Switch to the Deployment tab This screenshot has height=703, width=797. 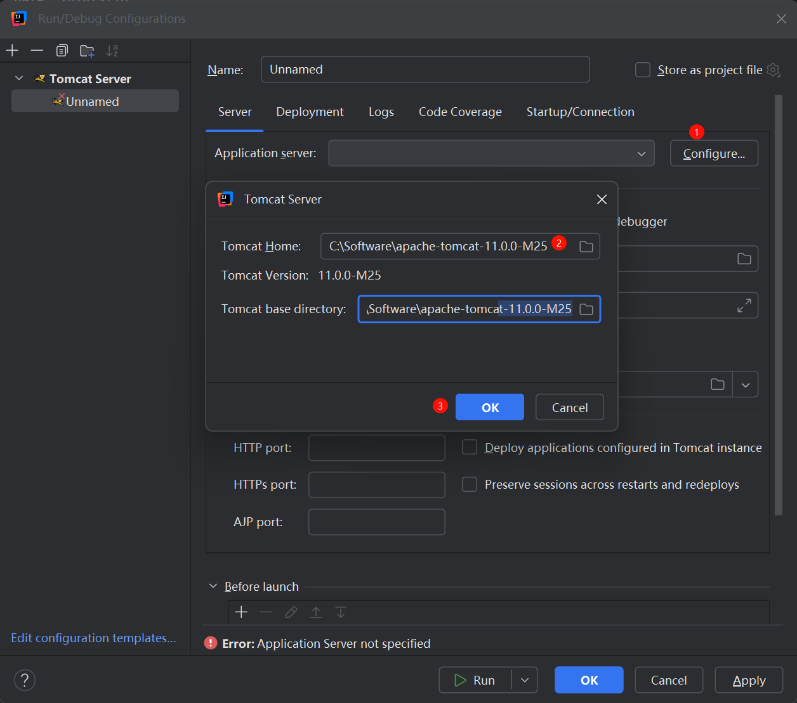click(x=310, y=112)
